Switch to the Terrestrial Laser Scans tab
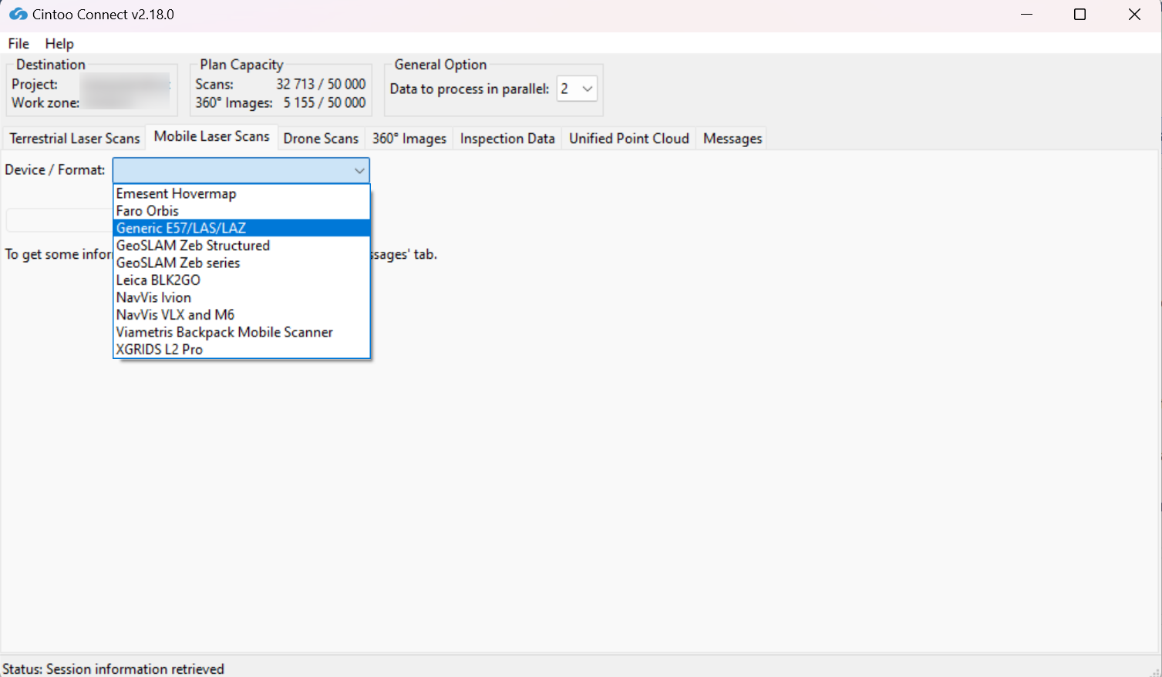1162x677 pixels. click(x=75, y=139)
